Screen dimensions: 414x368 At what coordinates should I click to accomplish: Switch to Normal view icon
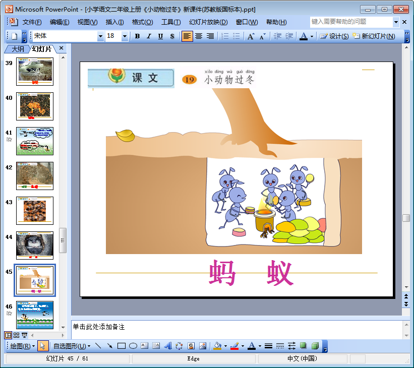coord(8,335)
